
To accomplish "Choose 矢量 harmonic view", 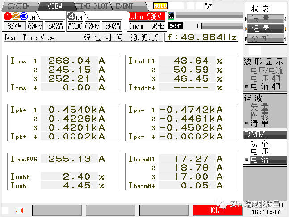I will click(x=260, y=107).
